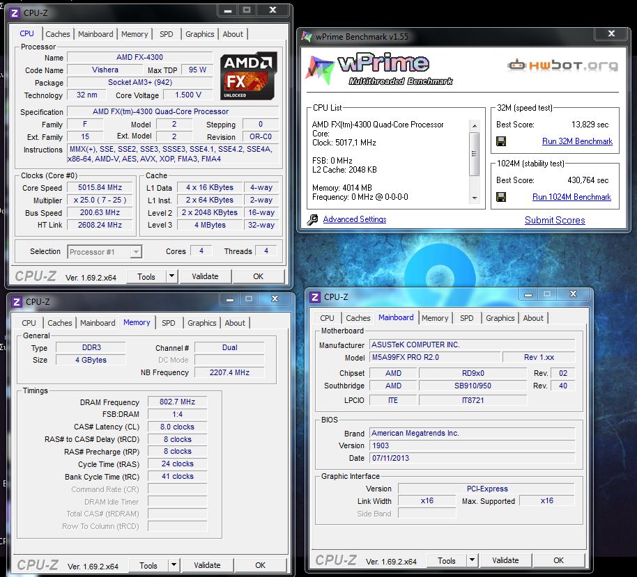Click the Tools button in the Mainboard CPU-Z window
The image size is (637, 577).
tap(447, 560)
